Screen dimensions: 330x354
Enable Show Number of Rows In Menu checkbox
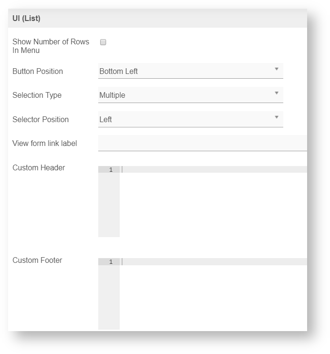click(103, 42)
